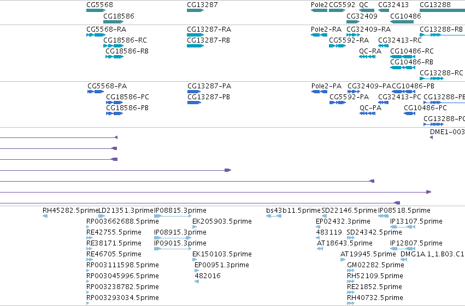Select EST IP08915.3prime
The height and width of the screenshot is (306, 465).
(x=180, y=232)
